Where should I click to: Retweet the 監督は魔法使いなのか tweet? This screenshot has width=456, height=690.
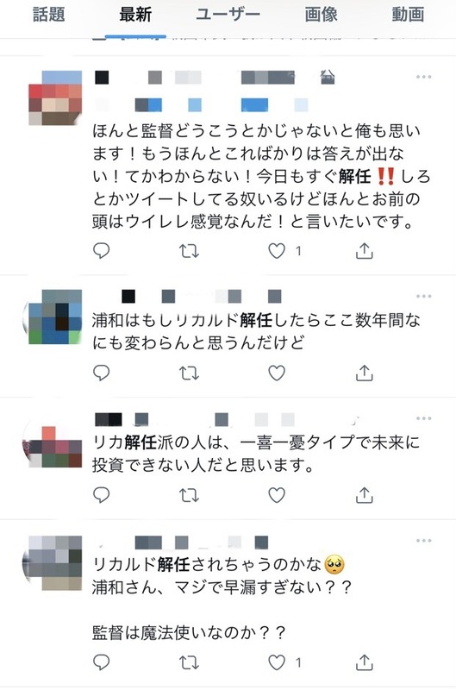(x=189, y=662)
